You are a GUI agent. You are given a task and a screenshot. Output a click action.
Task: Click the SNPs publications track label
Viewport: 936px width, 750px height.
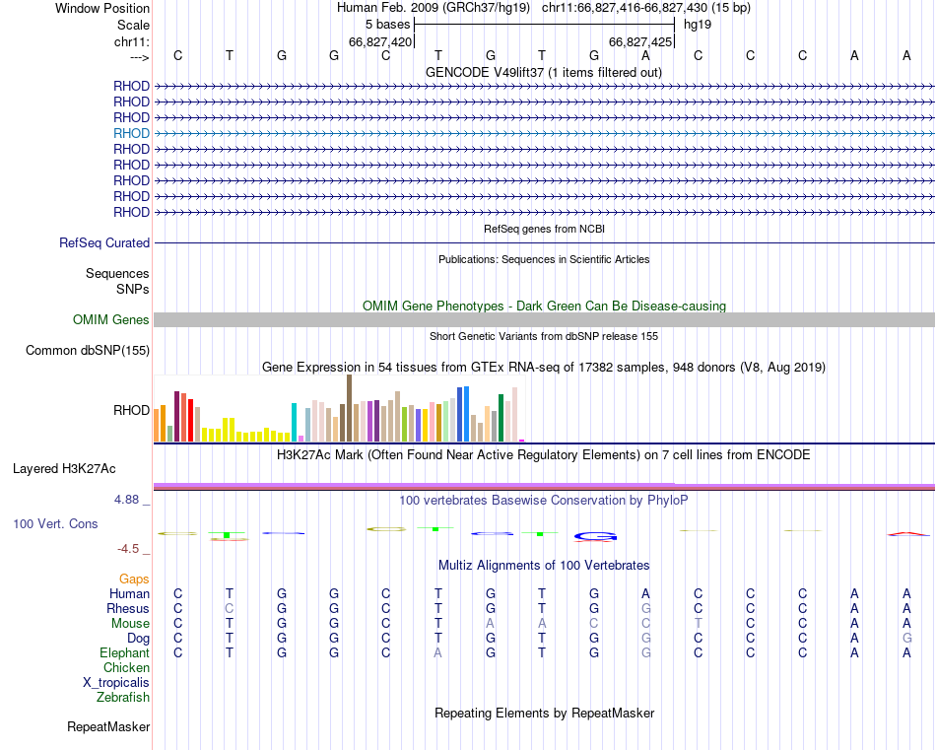click(x=133, y=289)
